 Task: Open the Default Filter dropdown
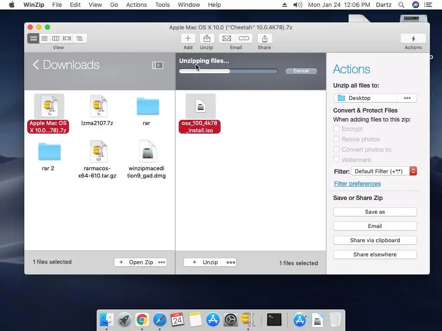(x=384, y=171)
